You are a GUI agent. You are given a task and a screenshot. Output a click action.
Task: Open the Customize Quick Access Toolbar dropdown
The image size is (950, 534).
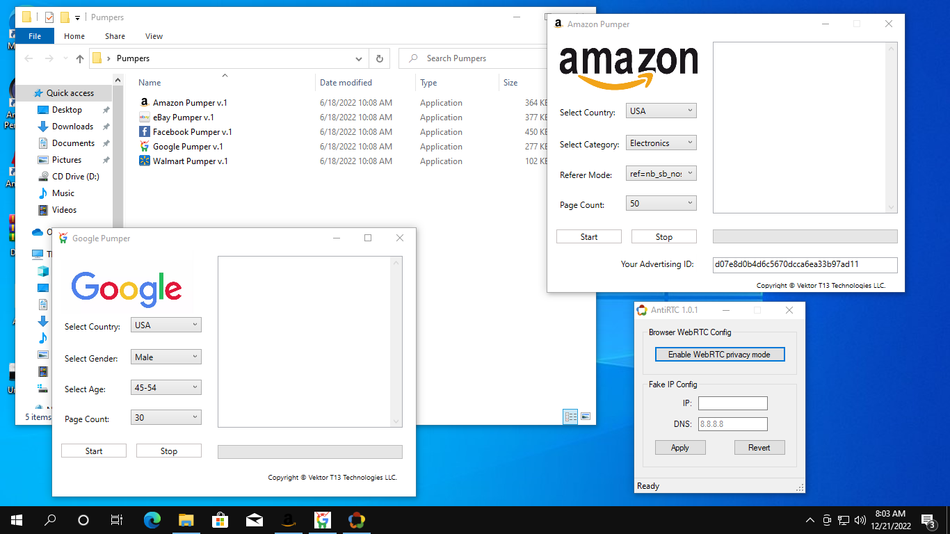tap(77, 17)
